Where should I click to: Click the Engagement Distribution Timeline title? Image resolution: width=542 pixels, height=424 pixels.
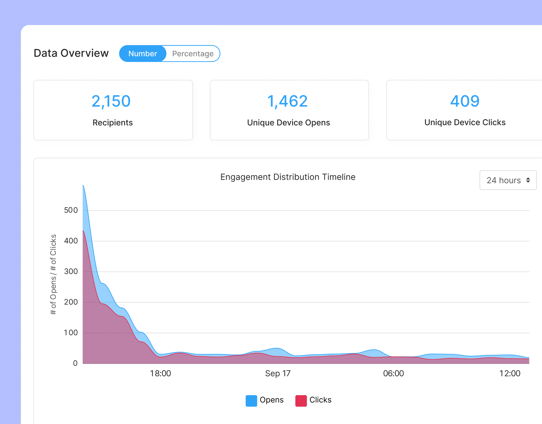coord(288,177)
